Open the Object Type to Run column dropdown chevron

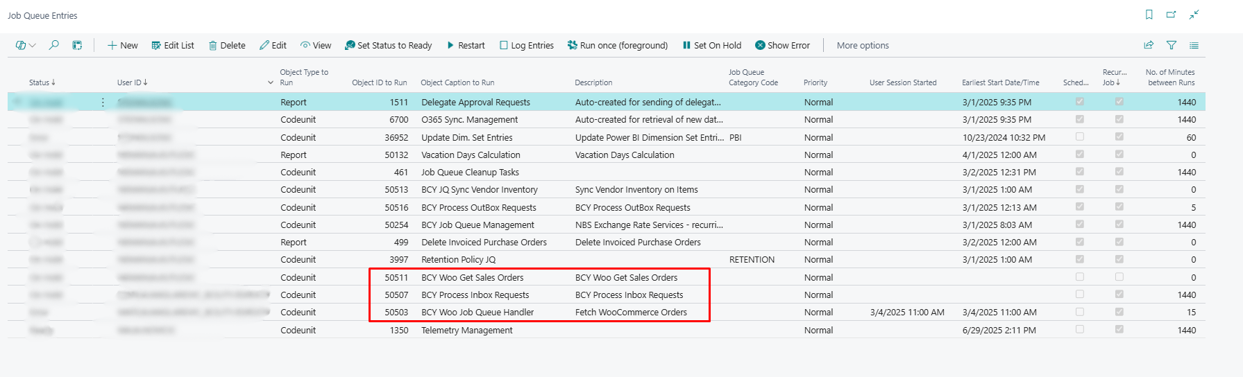[271, 82]
